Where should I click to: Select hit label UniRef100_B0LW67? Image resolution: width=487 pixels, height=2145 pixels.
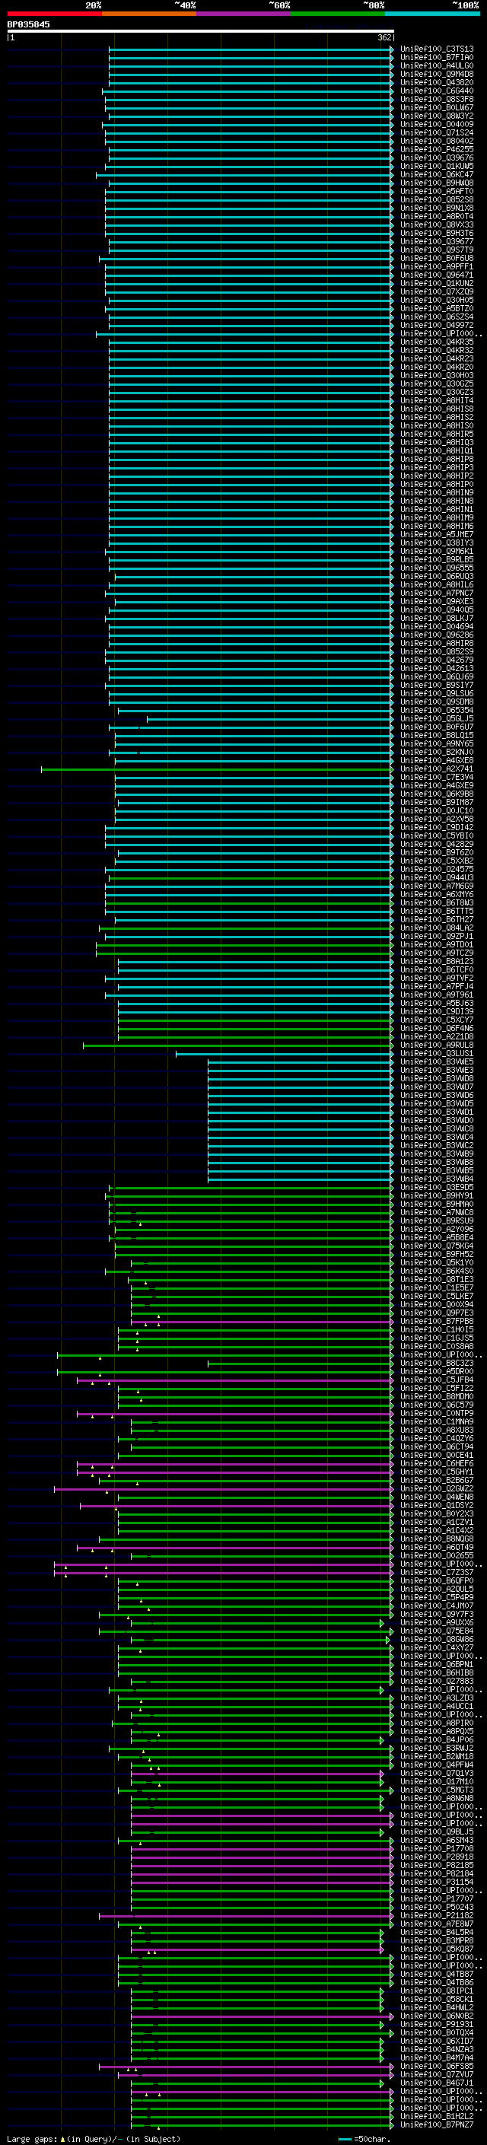437,107
